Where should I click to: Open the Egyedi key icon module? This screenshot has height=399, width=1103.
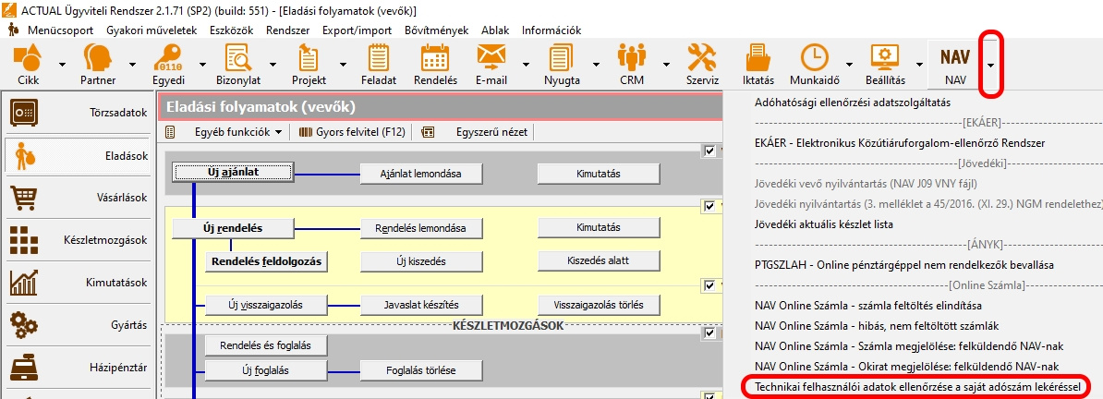(x=168, y=64)
